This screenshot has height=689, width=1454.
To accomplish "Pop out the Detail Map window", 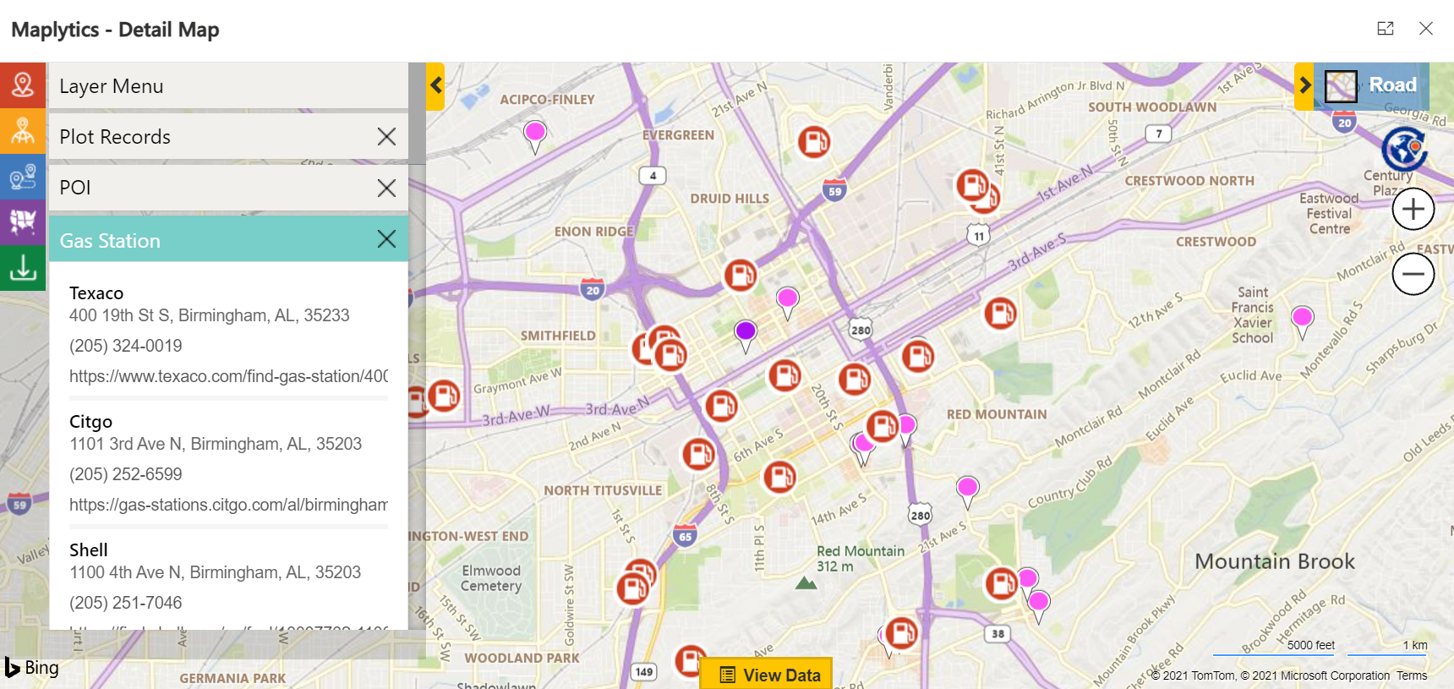I will pos(1386,29).
